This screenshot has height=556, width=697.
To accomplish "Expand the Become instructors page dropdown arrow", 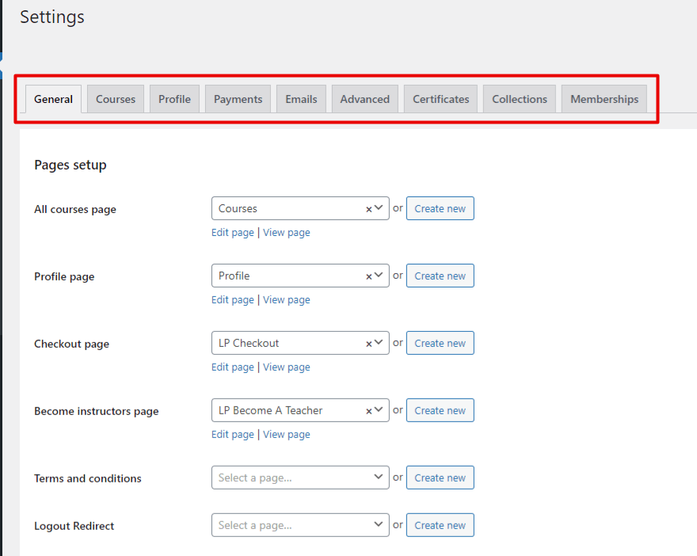I will 379,409.
